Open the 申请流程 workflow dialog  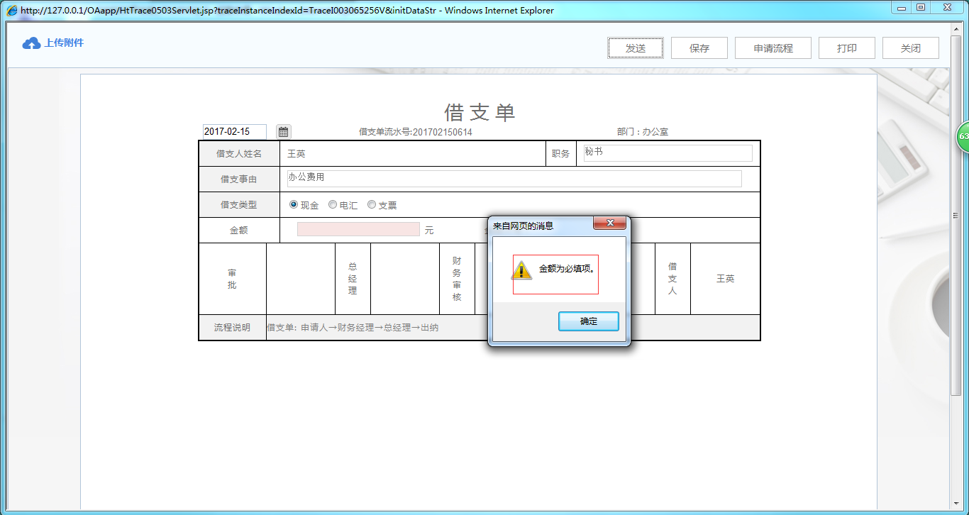click(773, 48)
